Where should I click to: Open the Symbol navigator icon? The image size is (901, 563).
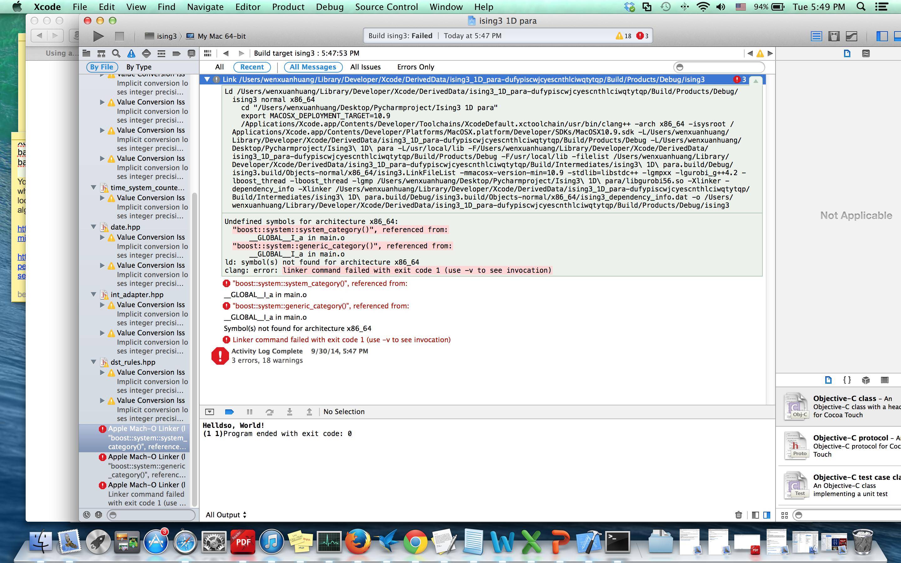coord(101,53)
